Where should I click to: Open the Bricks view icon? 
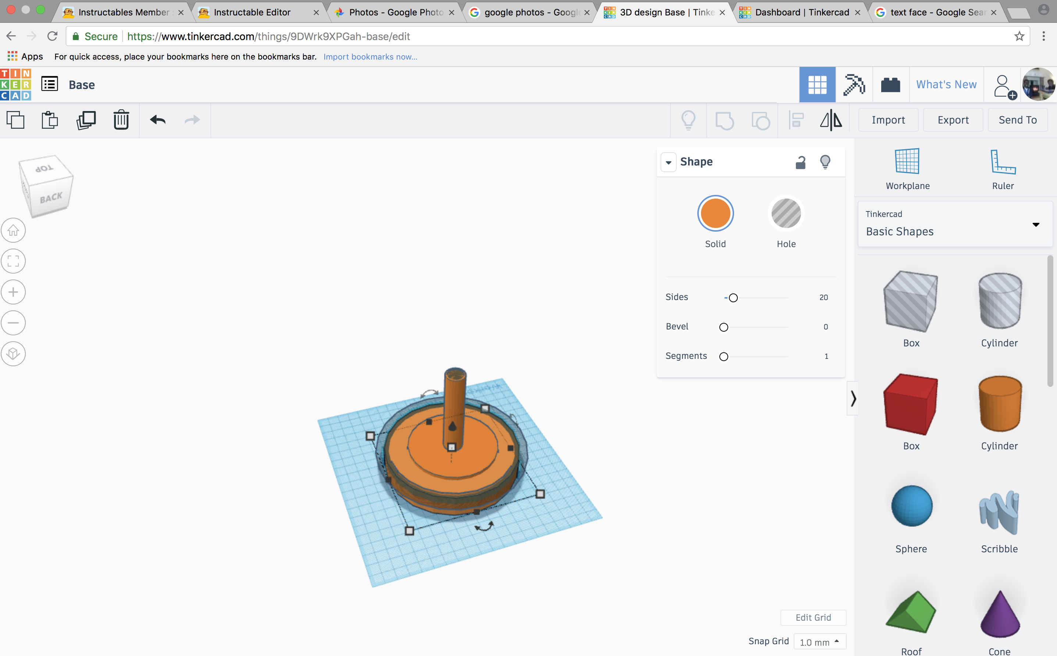pyautogui.click(x=890, y=85)
